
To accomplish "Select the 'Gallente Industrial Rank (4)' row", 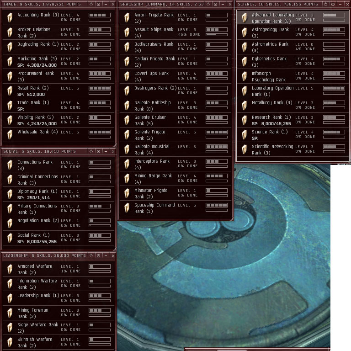I will (175, 149).
